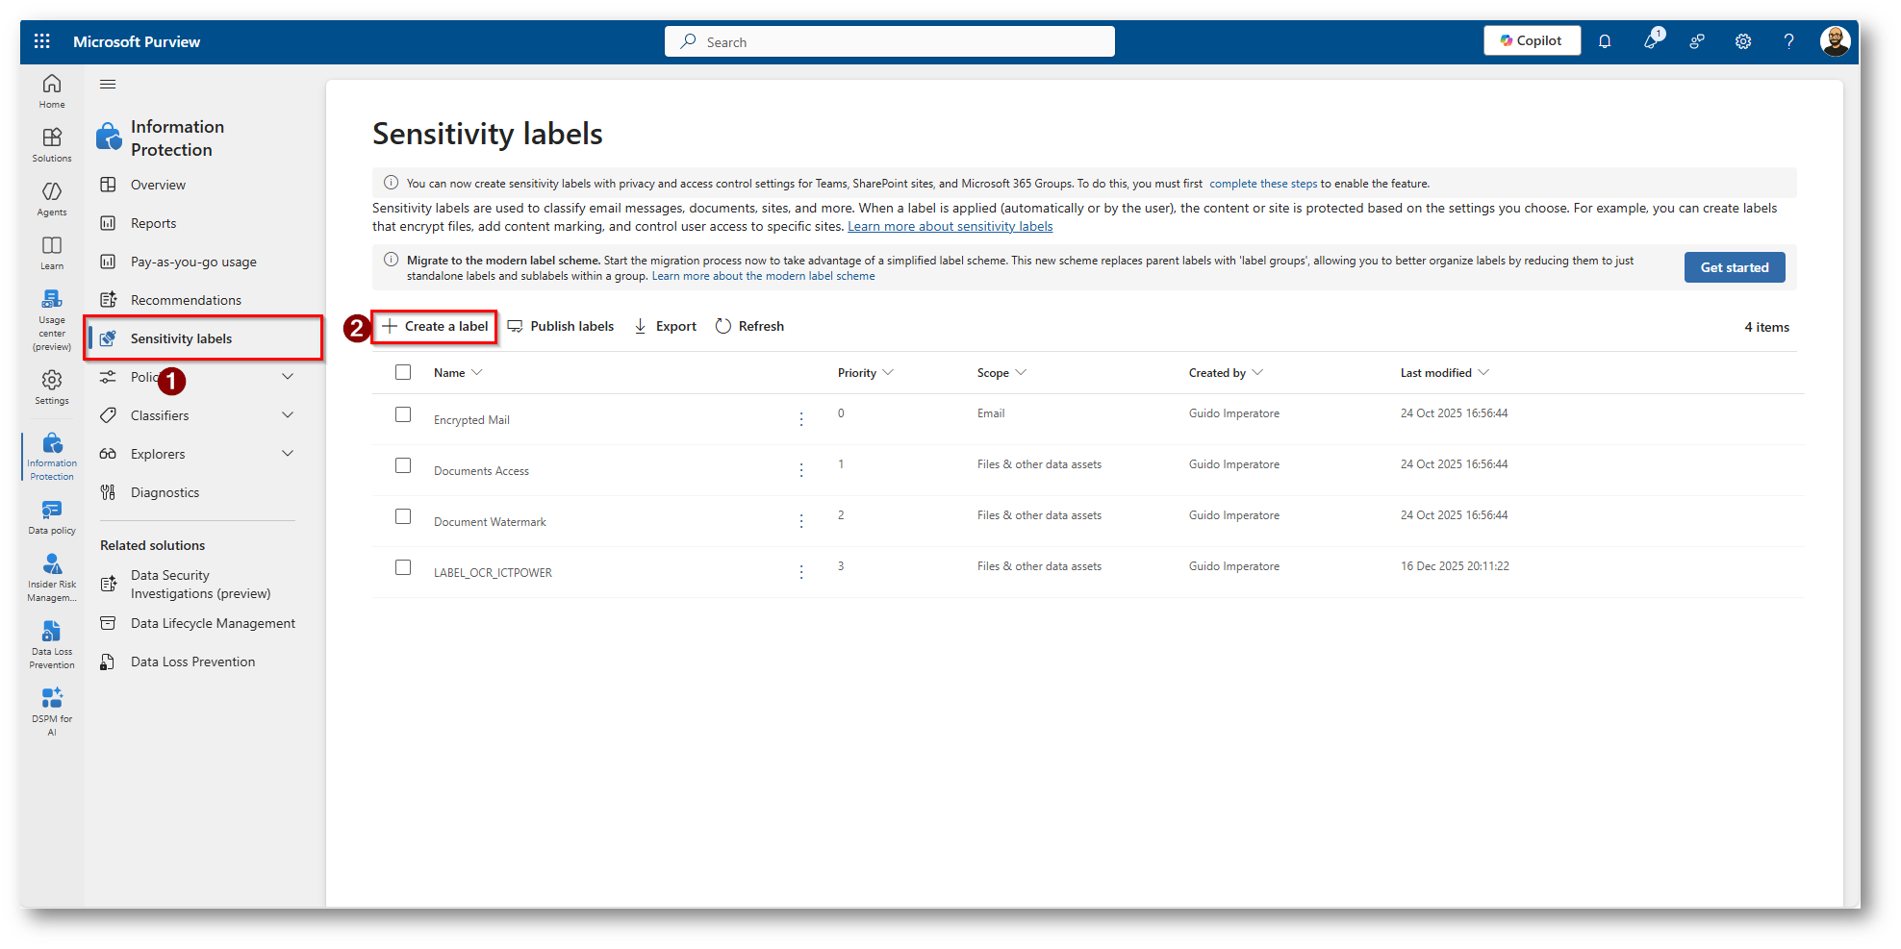Viewport: 1901px width, 949px height.
Task: Open more actions for LABEL_OCR_ICTPOWER
Action: [x=801, y=572]
